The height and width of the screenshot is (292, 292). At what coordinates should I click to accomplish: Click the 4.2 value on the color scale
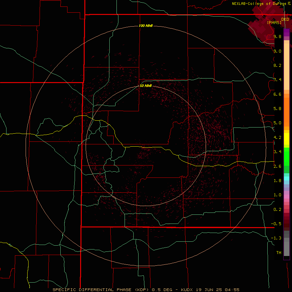[277, 138]
